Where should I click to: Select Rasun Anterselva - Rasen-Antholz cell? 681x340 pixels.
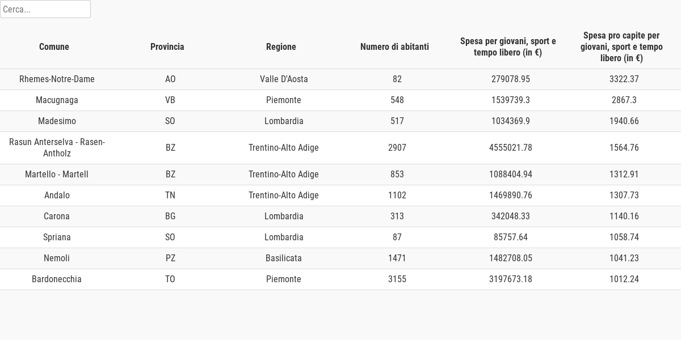tap(57, 148)
